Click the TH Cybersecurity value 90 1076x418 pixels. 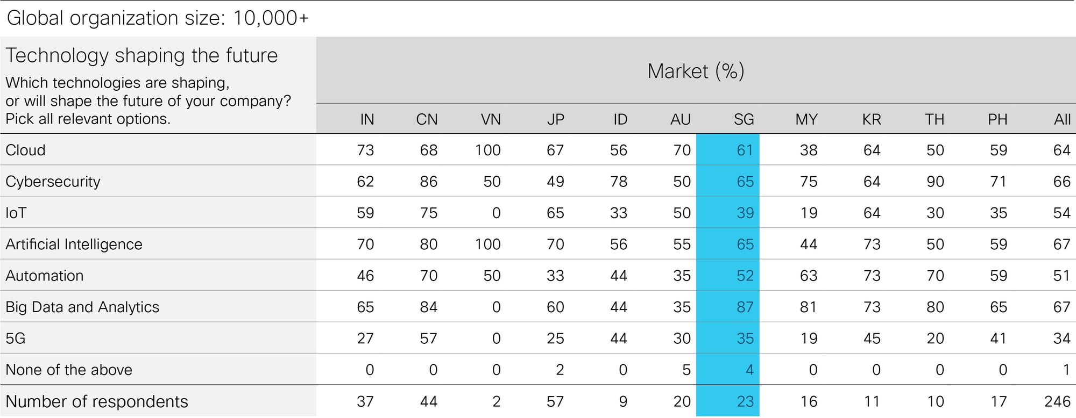click(x=935, y=182)
